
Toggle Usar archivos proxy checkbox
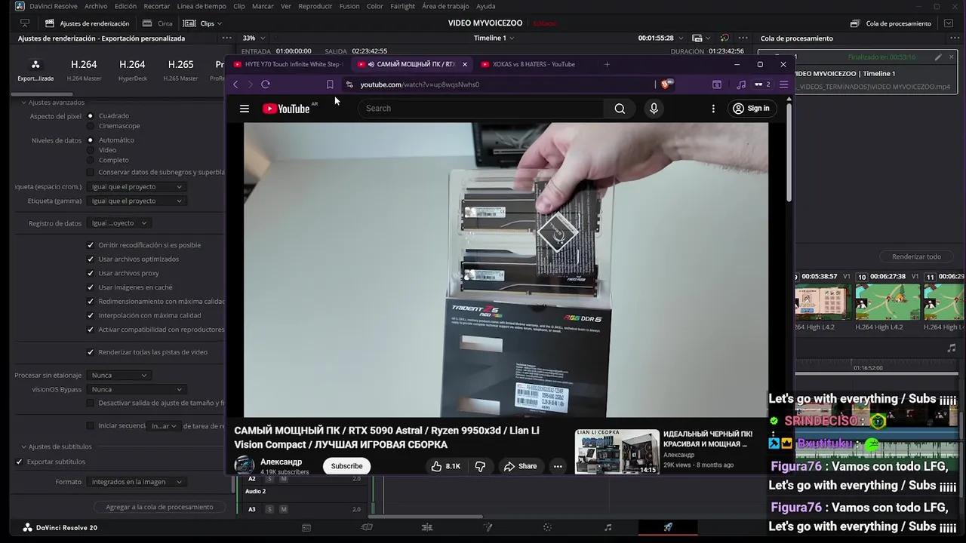91,273
